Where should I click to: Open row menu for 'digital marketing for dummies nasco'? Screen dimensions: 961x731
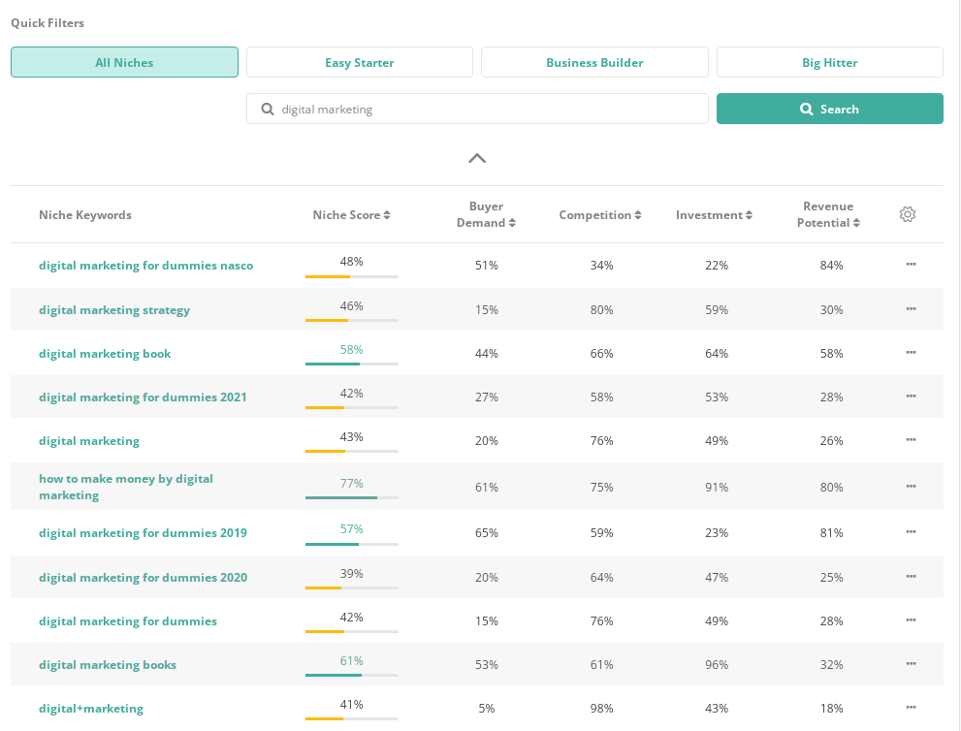coord(911,265)
